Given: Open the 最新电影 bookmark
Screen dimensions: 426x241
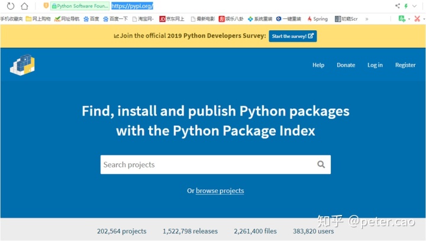Looking at the screenshot, I should click(x=203, y=19).
